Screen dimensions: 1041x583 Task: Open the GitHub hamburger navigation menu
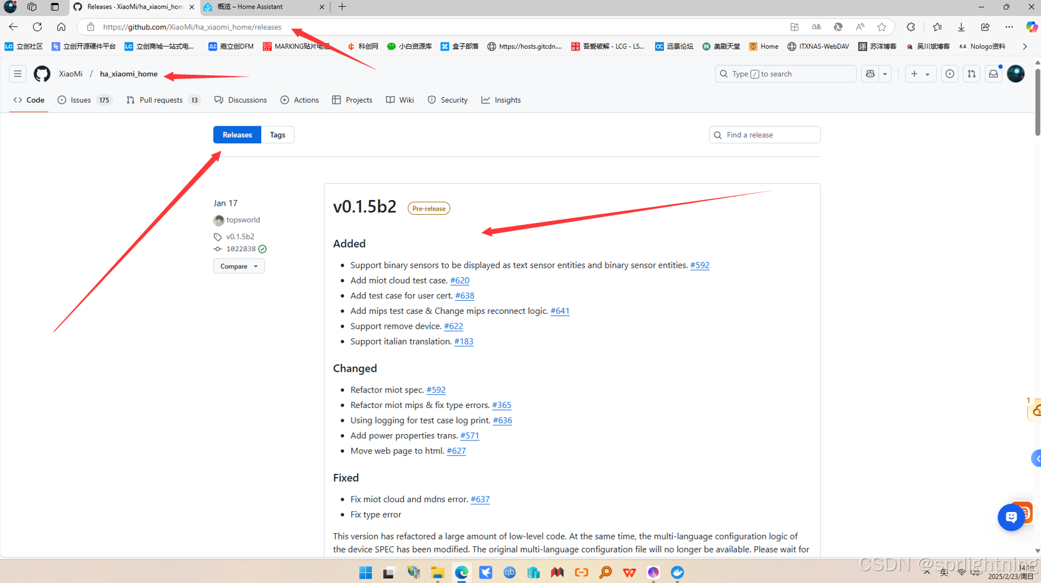tap(17, 73)
